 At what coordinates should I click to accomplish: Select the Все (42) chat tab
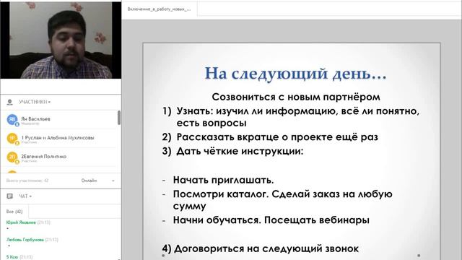point(14,212)
